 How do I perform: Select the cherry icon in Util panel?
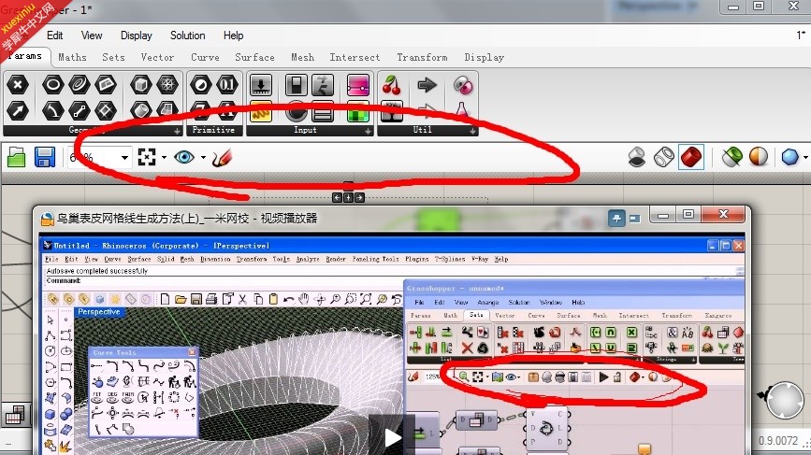tap(392, 85)
